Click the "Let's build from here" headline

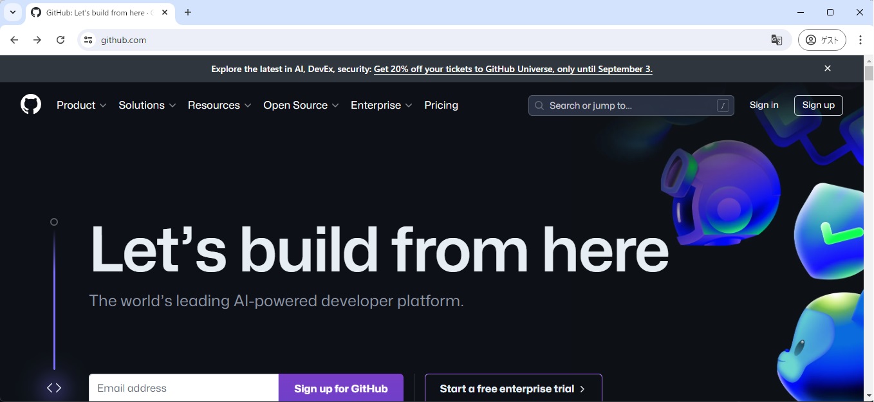[x=379, y=250]
